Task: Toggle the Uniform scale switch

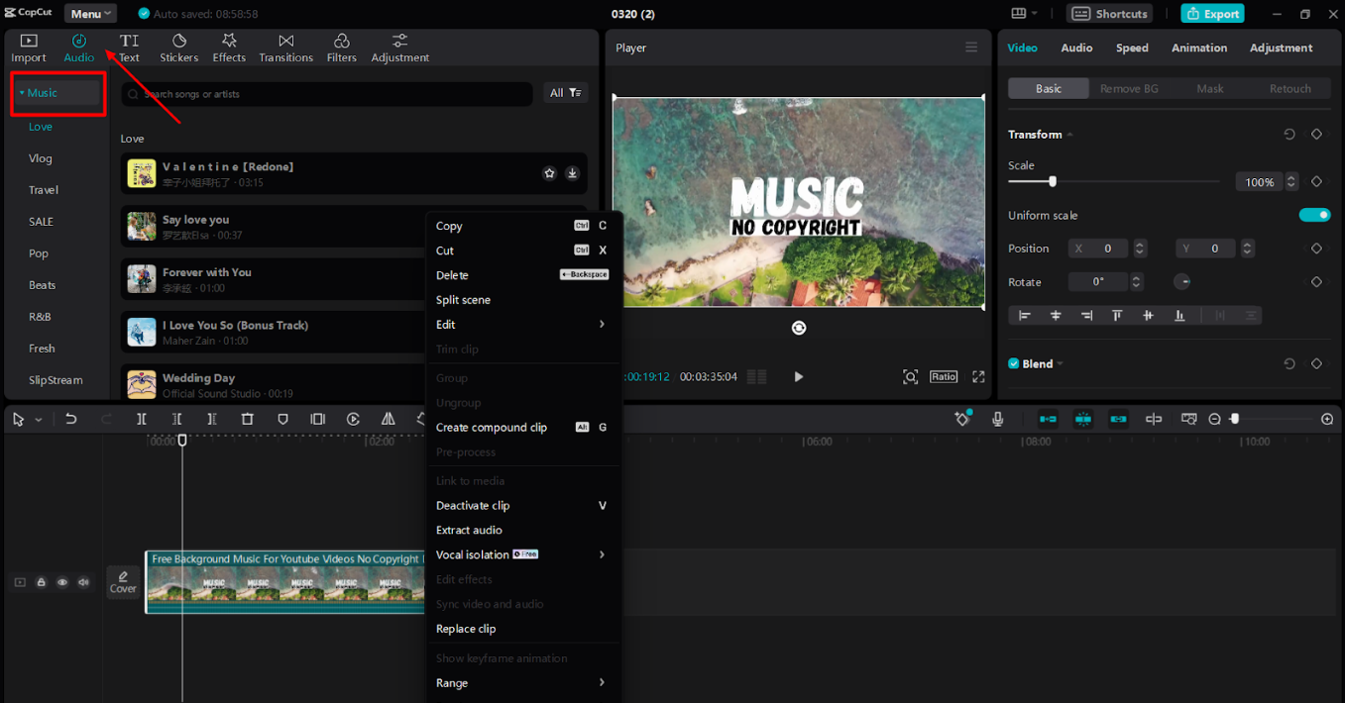Action: point(1315,215)
